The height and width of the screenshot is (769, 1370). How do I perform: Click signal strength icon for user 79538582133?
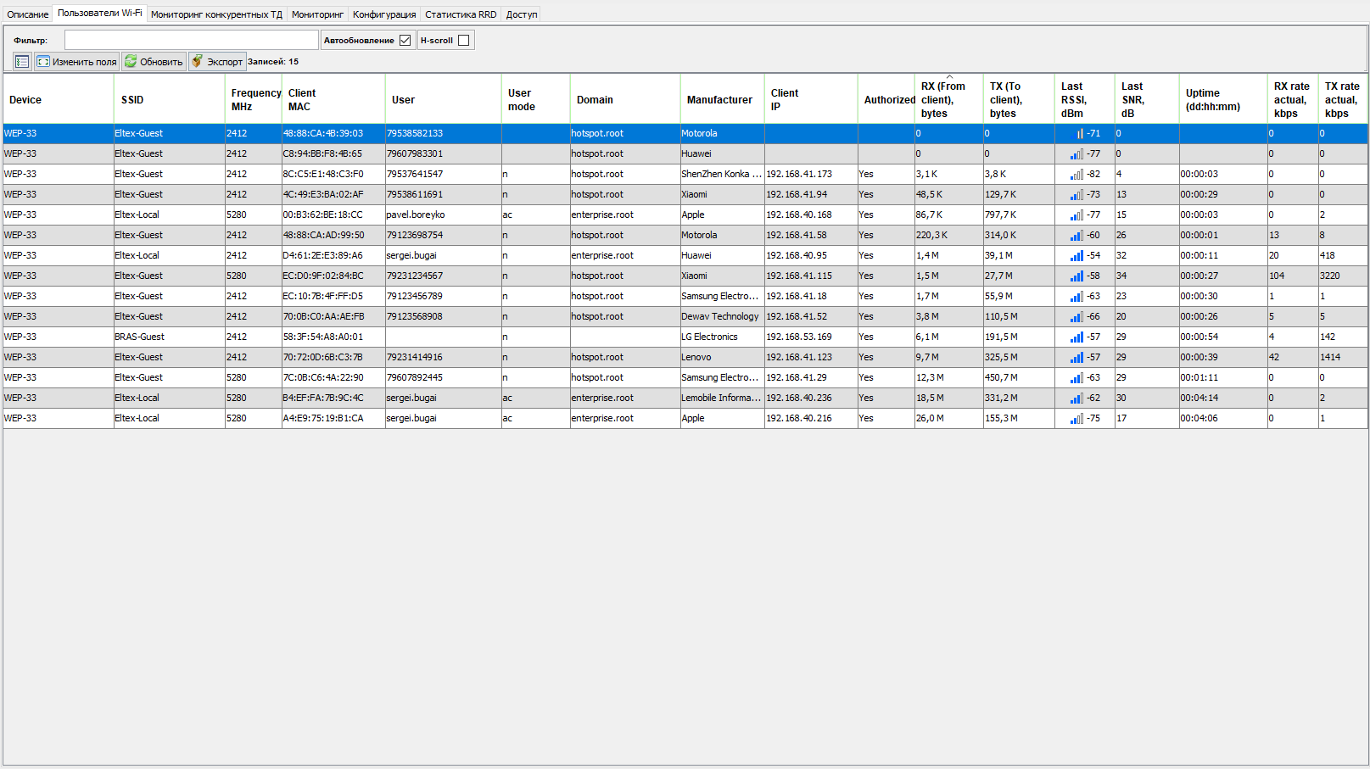pyautogui.click(x=1076, y=134)
